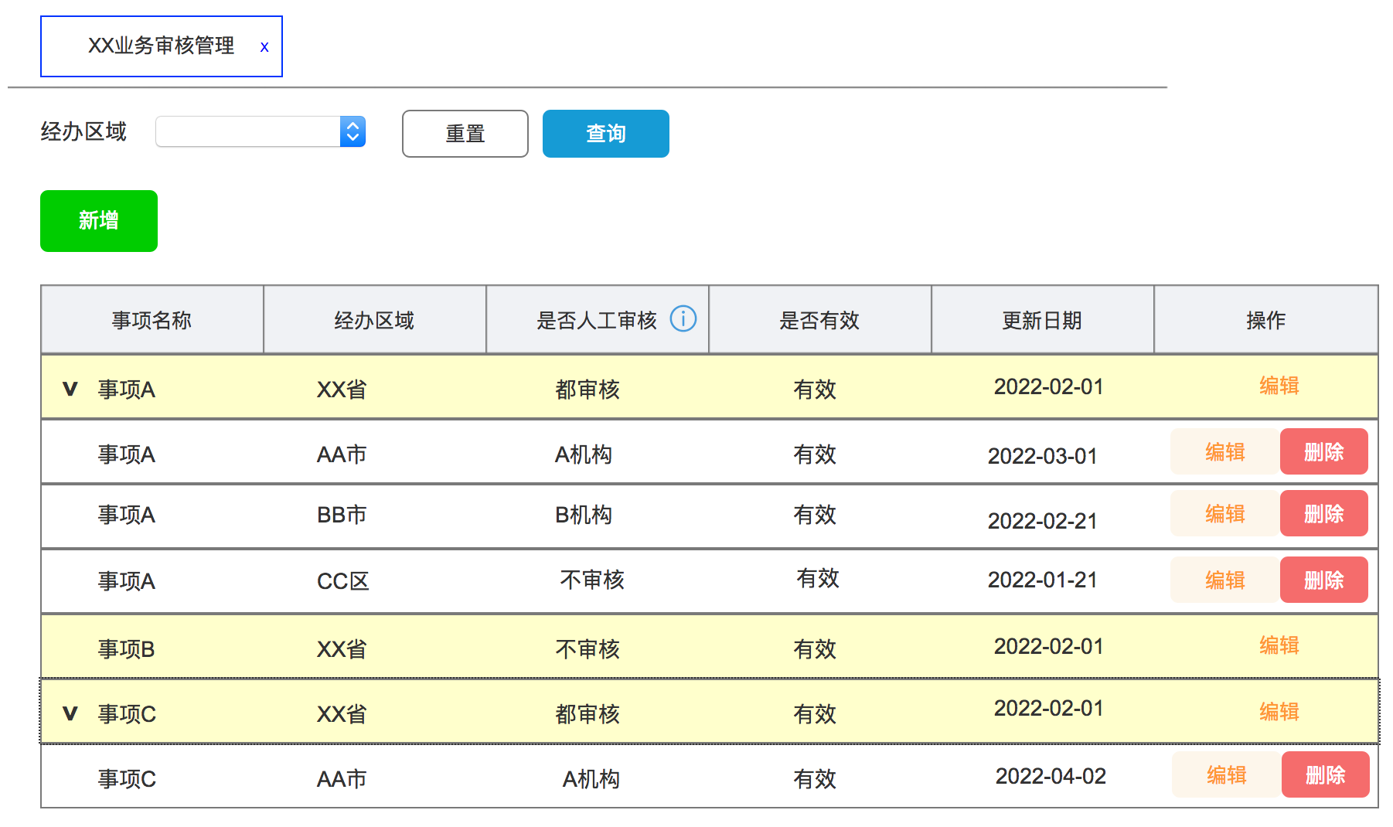
Task: Click the 经办区域 filter label
Action: click(x=83, y=131)
